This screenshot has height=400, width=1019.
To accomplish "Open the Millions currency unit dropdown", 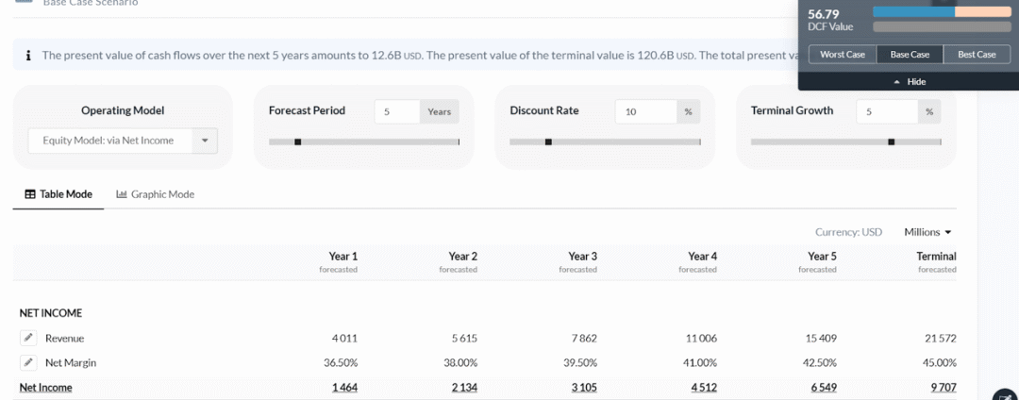I will (x=927, y=232).
